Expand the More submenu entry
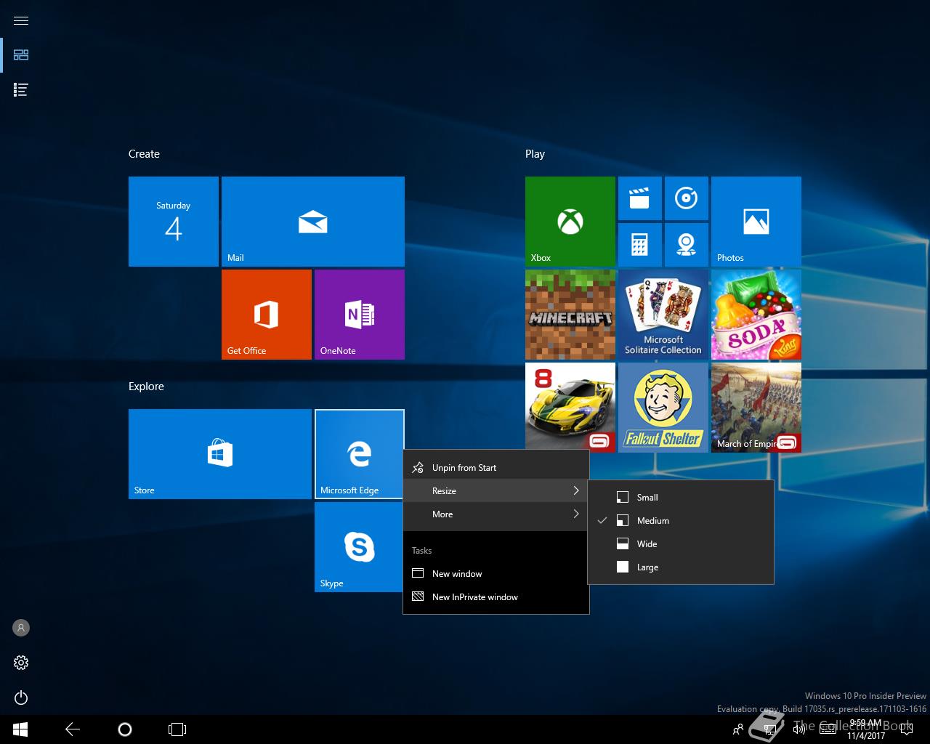 click(496, 514)
